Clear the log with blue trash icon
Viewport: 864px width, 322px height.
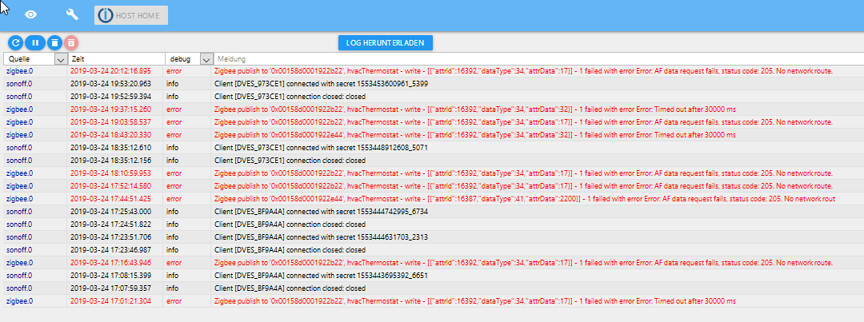pos(54,42)
